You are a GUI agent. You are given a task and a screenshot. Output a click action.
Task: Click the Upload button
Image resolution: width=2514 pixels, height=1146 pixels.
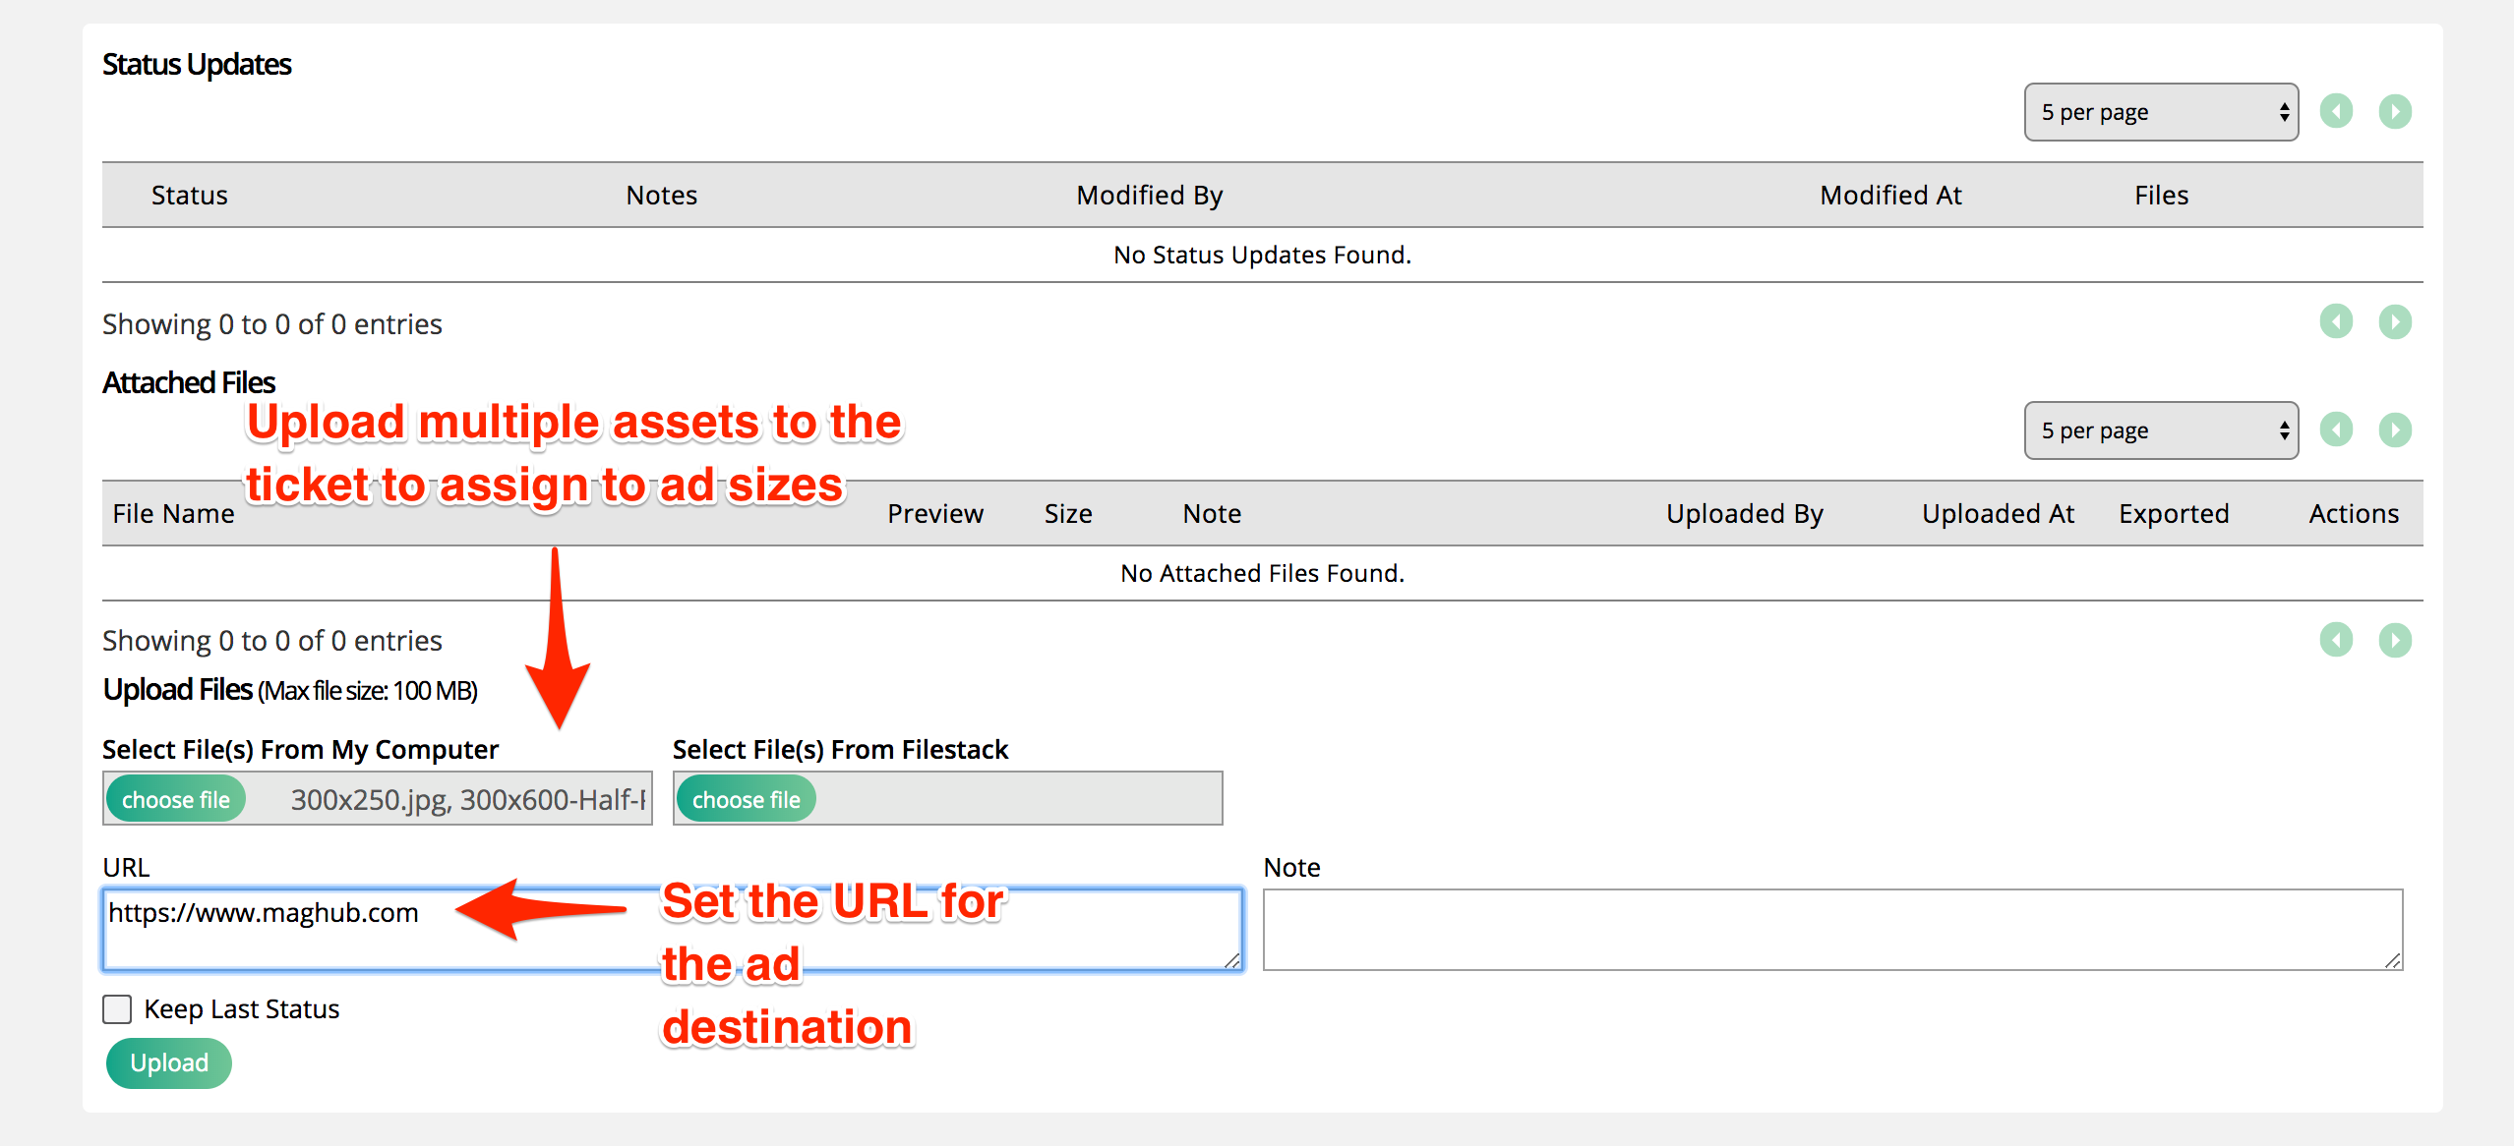pyautogui.click(x=168, y=1062)
